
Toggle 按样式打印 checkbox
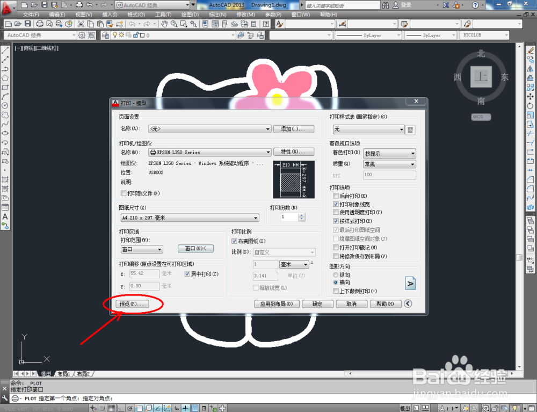(x=336, y=221)
